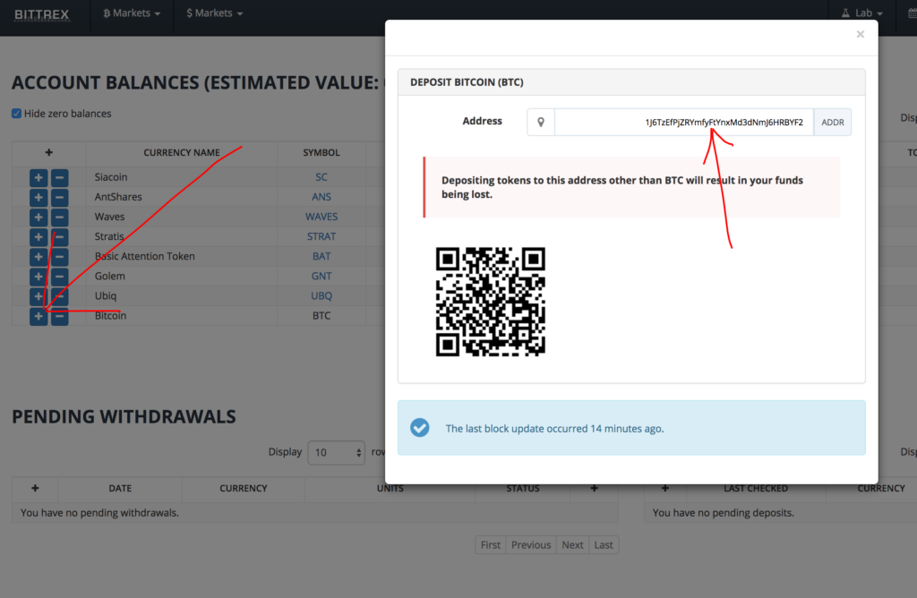Click the minus icon for Waves
The image size is (917, 598).
(60, 218)
